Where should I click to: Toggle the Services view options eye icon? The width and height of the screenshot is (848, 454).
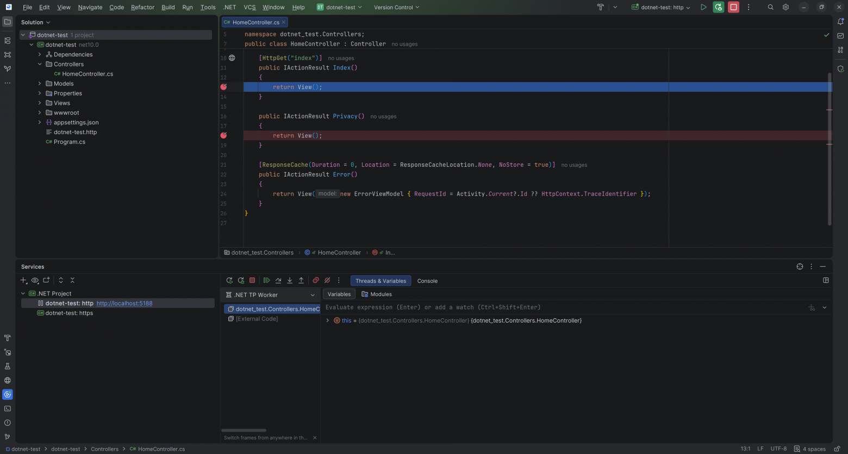[35, 280]
